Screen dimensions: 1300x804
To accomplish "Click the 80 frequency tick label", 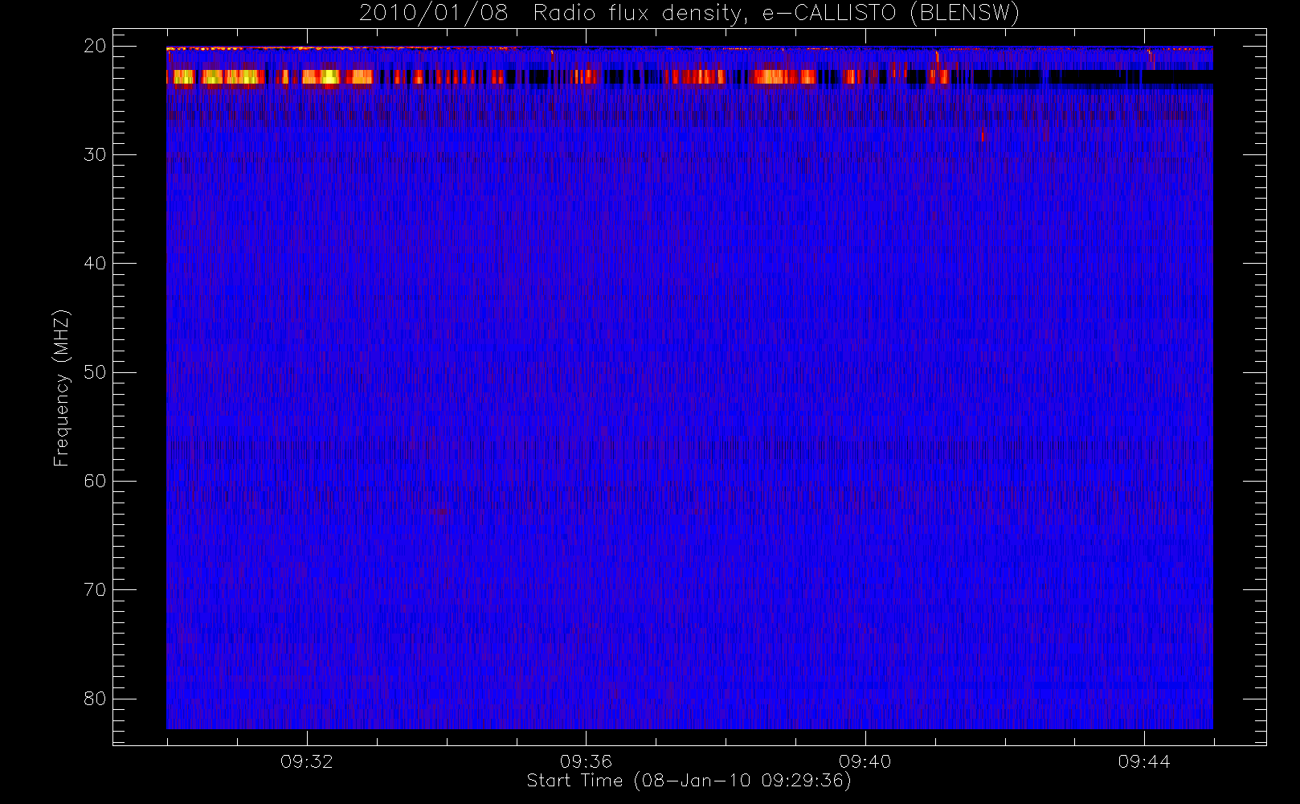I will tap(95, 699).
